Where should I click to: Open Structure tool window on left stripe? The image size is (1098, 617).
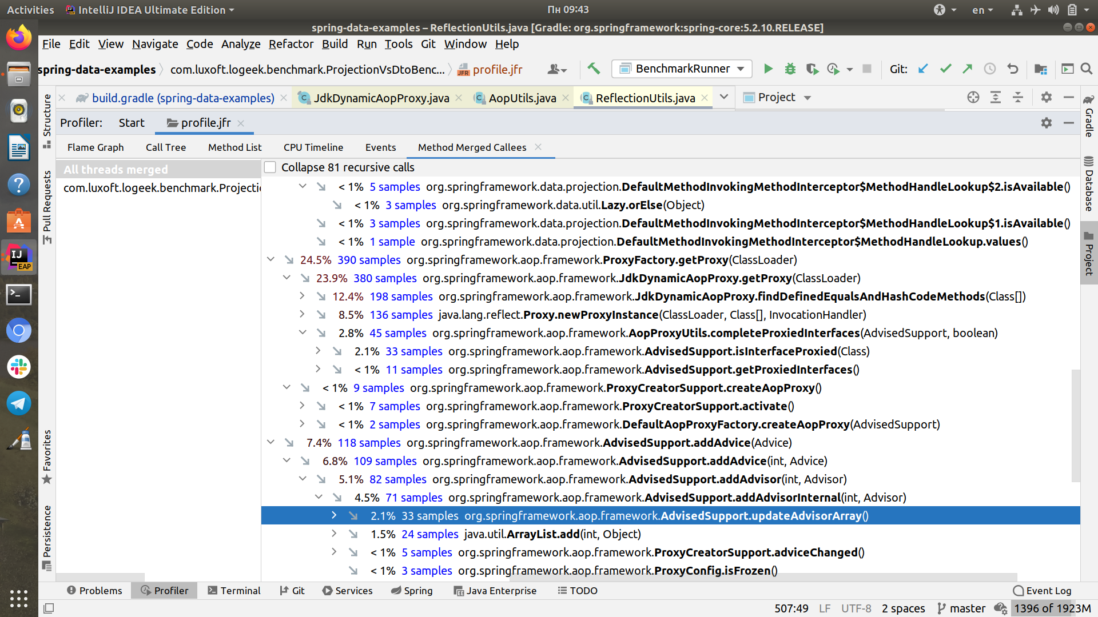click(47, 121)
